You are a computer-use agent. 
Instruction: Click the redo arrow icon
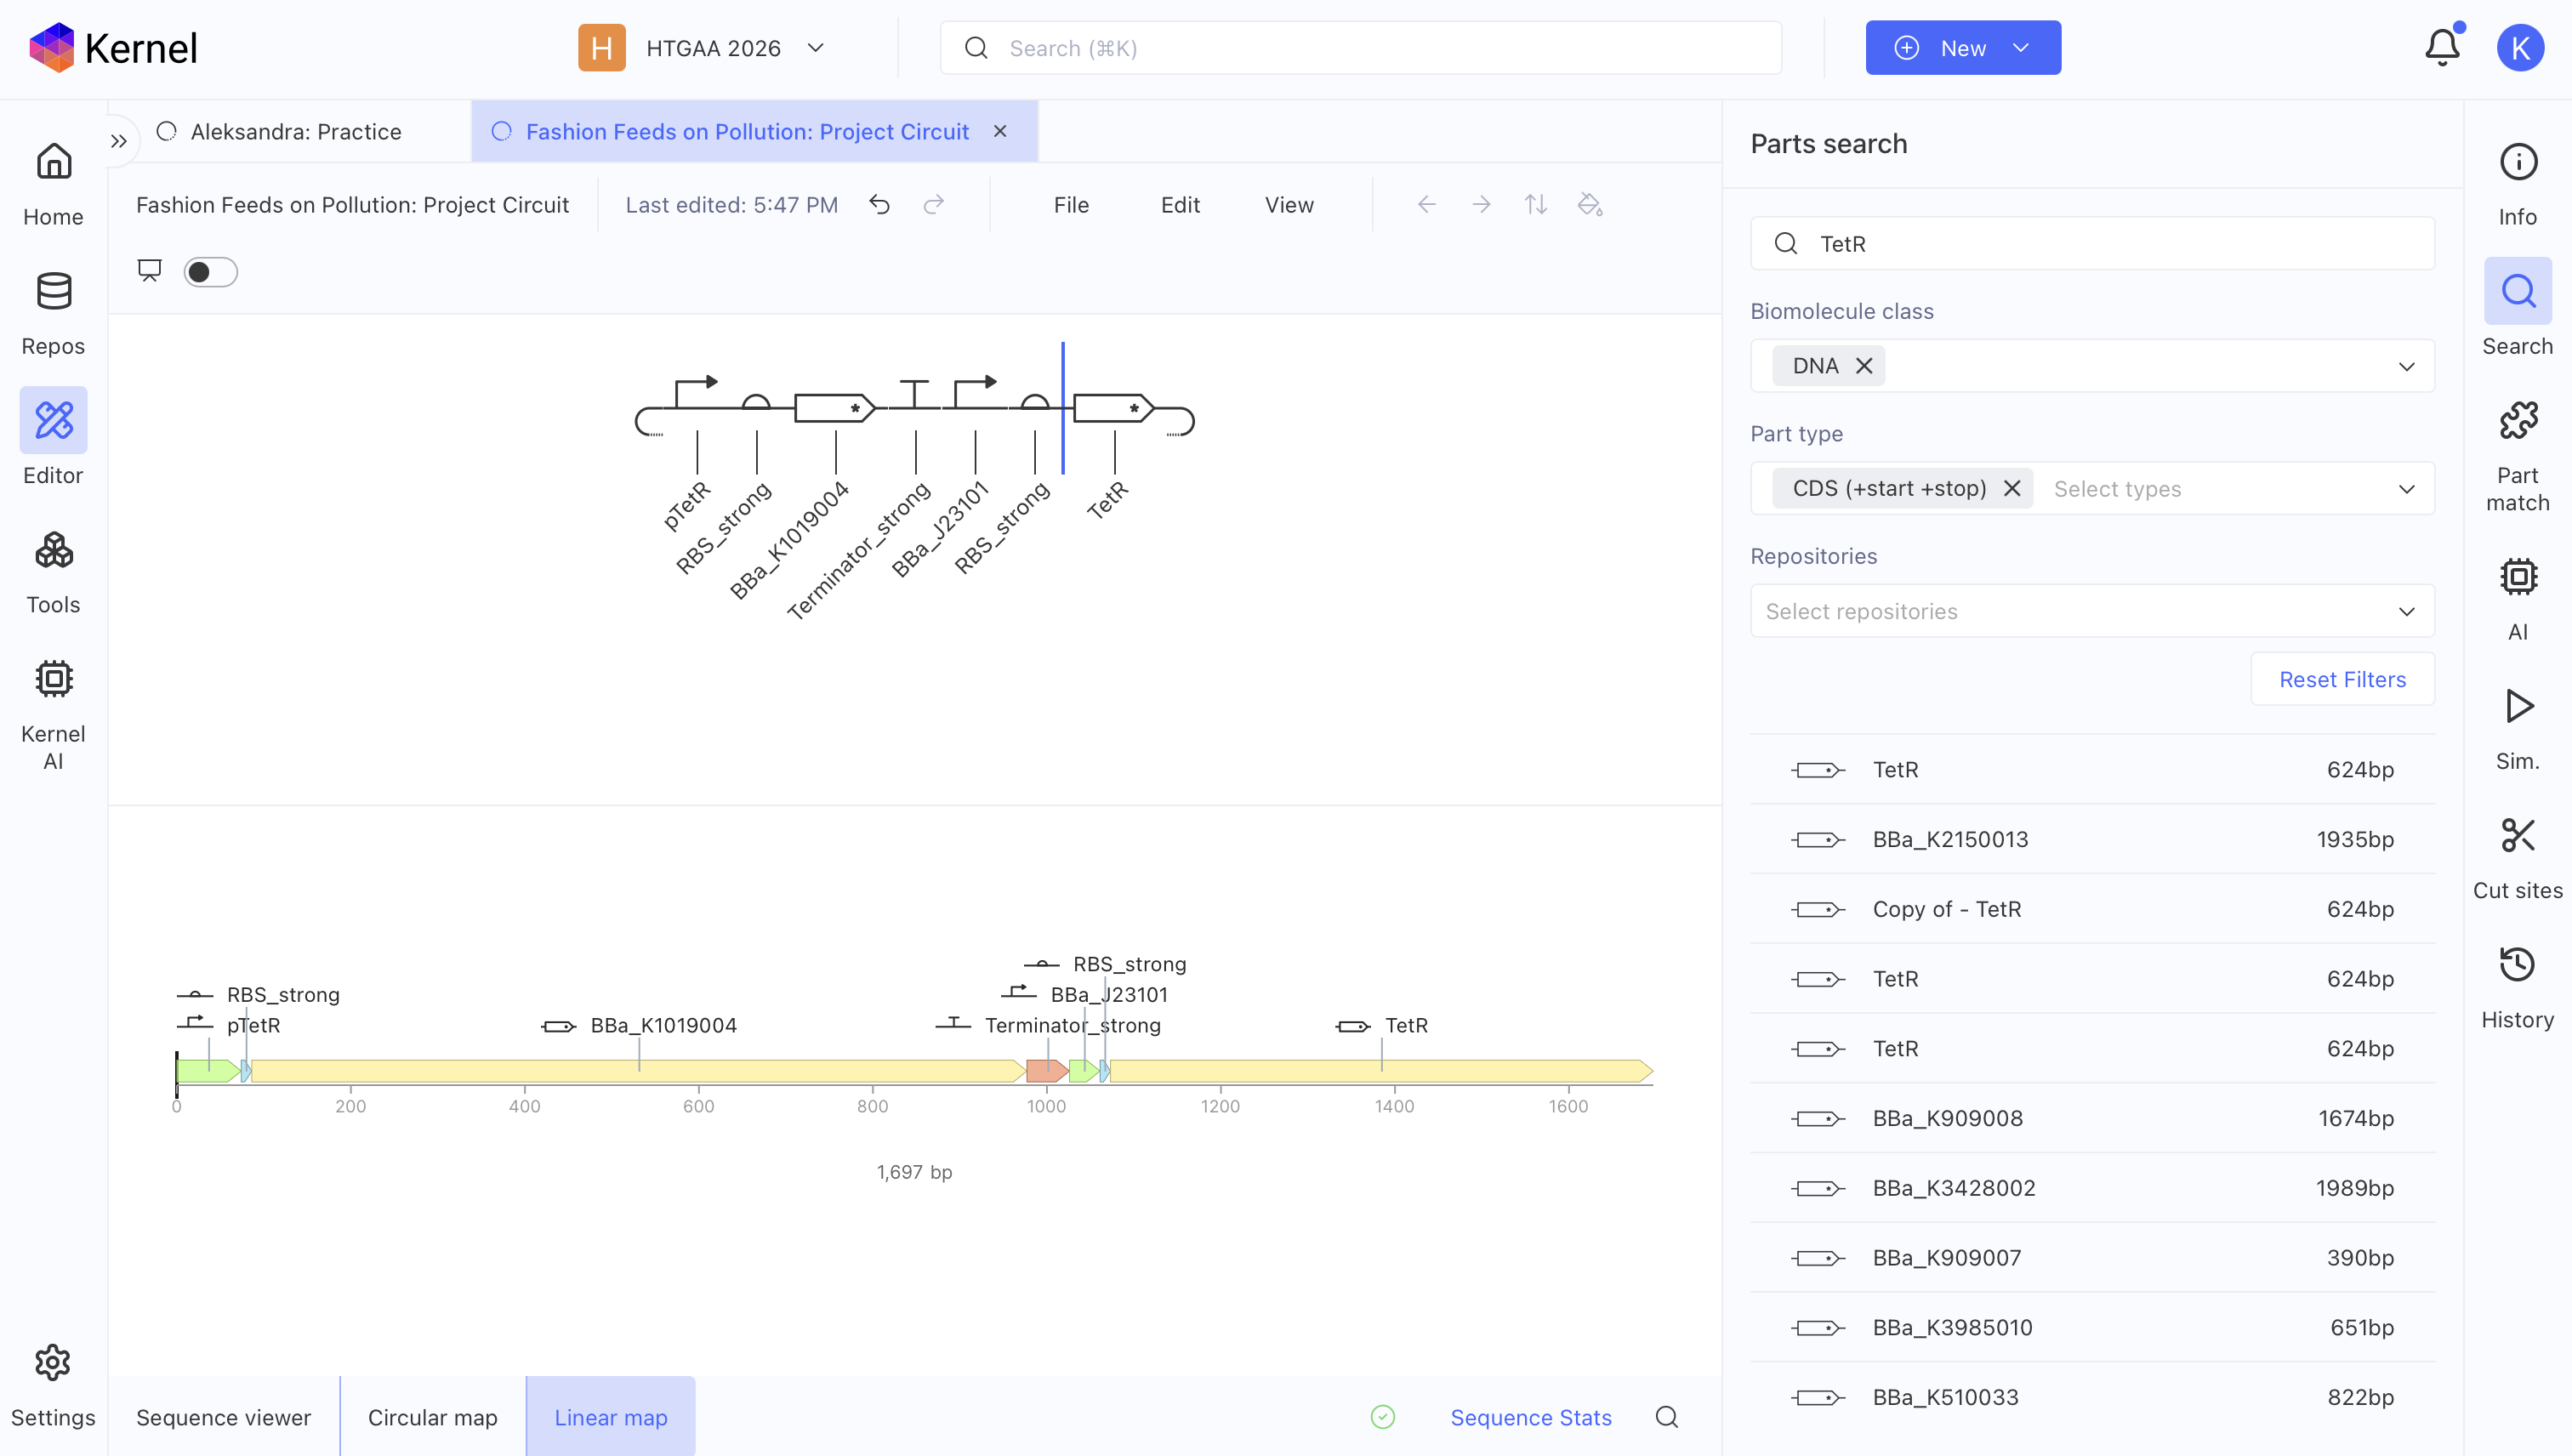934,205
